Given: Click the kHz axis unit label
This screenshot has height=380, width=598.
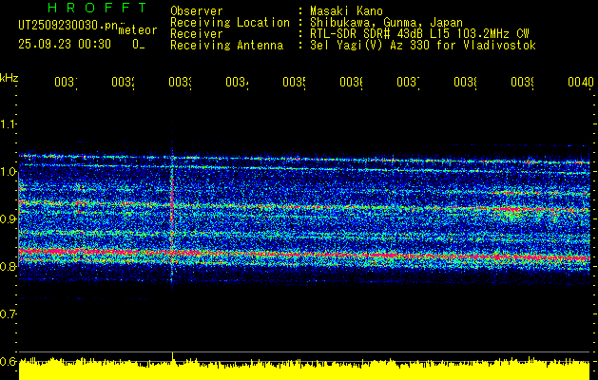Looking at the screenshot, I should click(x=9, y=78).
